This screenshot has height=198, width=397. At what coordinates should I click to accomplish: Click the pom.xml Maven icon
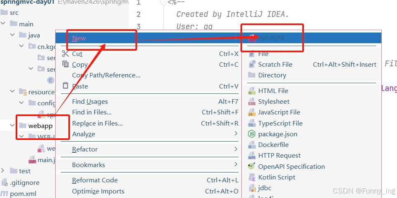click(x=4, y=194)
